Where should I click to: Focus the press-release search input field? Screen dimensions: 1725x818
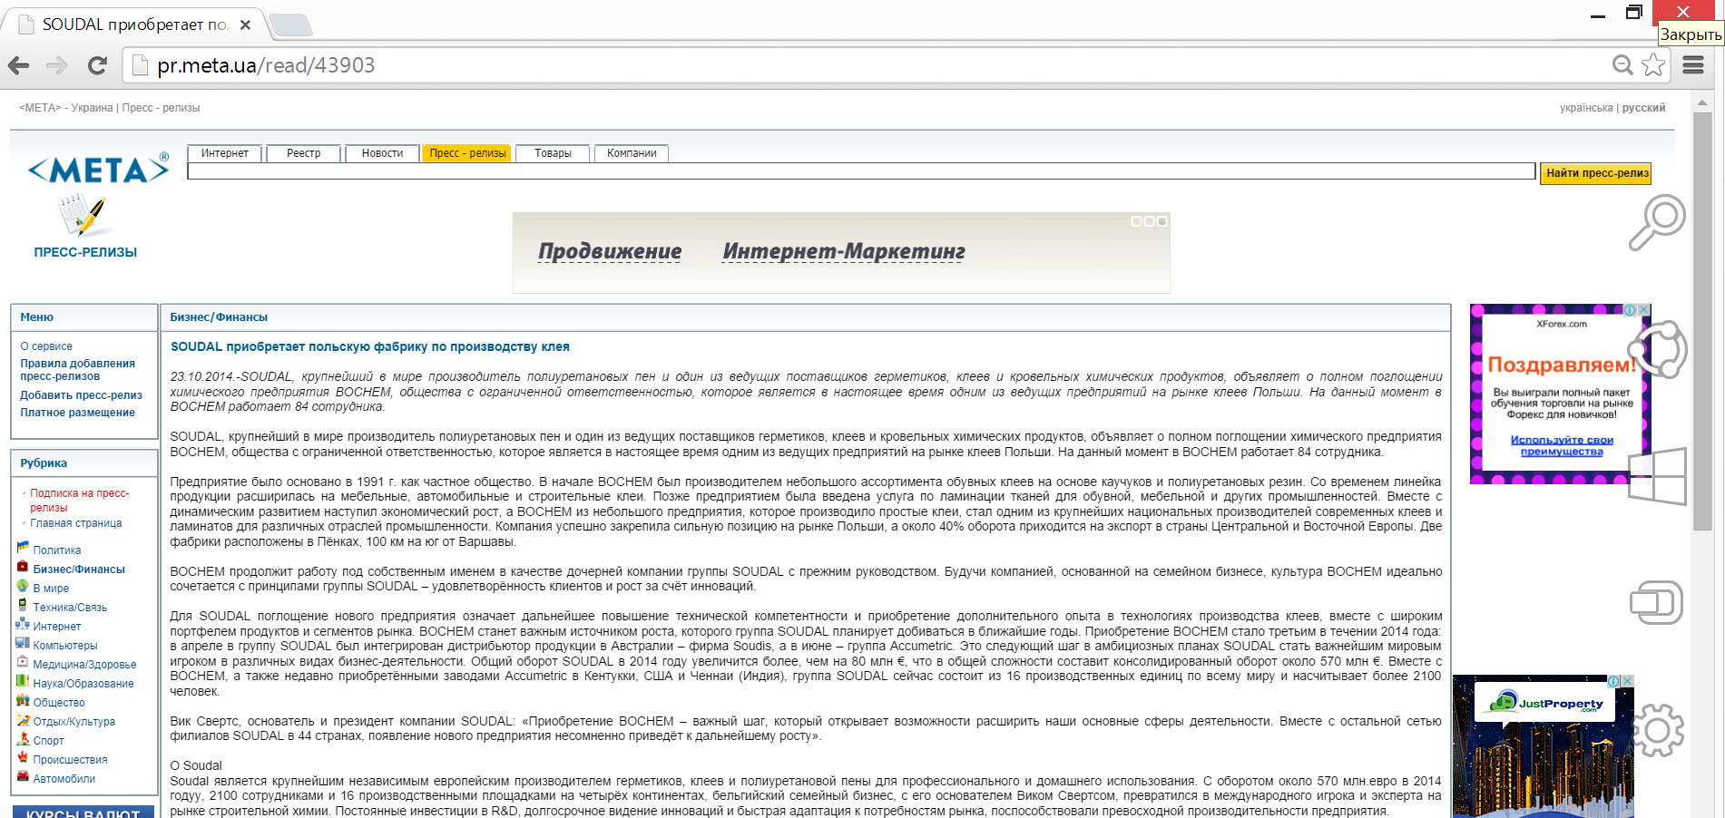861,171
